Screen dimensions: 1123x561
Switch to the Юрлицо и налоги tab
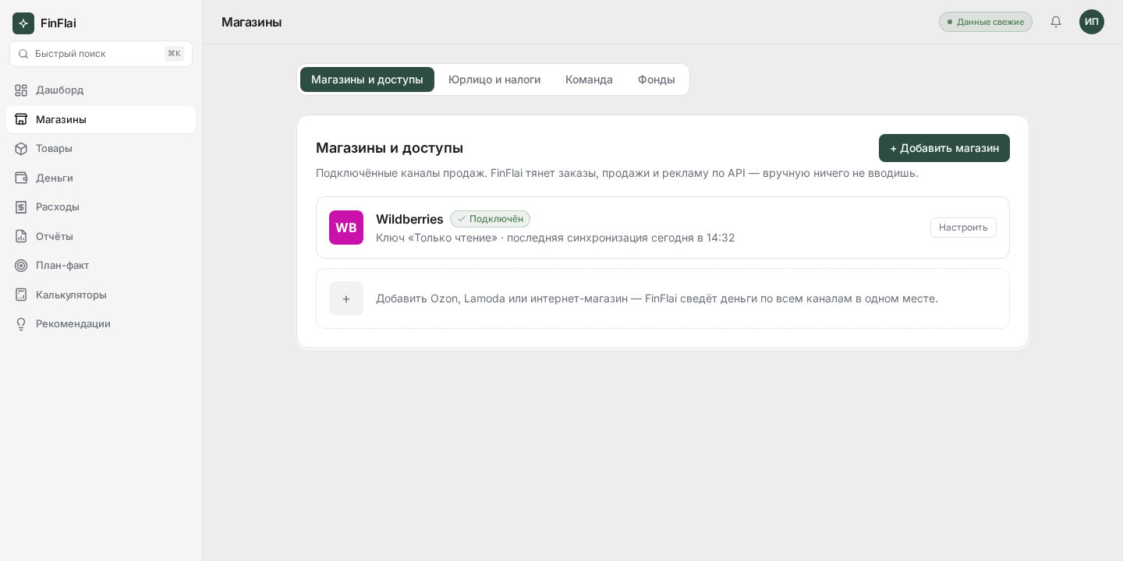coord(494,79)
